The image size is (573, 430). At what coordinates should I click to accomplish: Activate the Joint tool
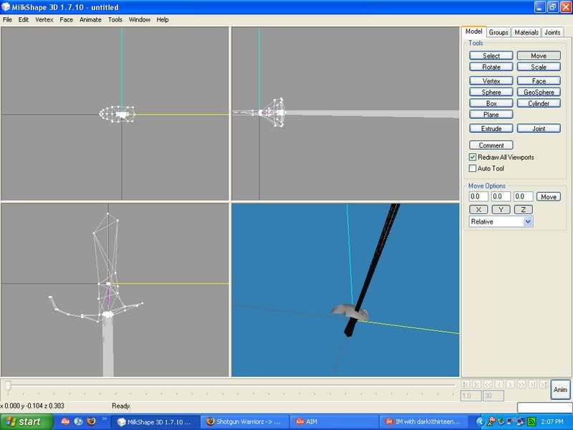tap(539, 128)
